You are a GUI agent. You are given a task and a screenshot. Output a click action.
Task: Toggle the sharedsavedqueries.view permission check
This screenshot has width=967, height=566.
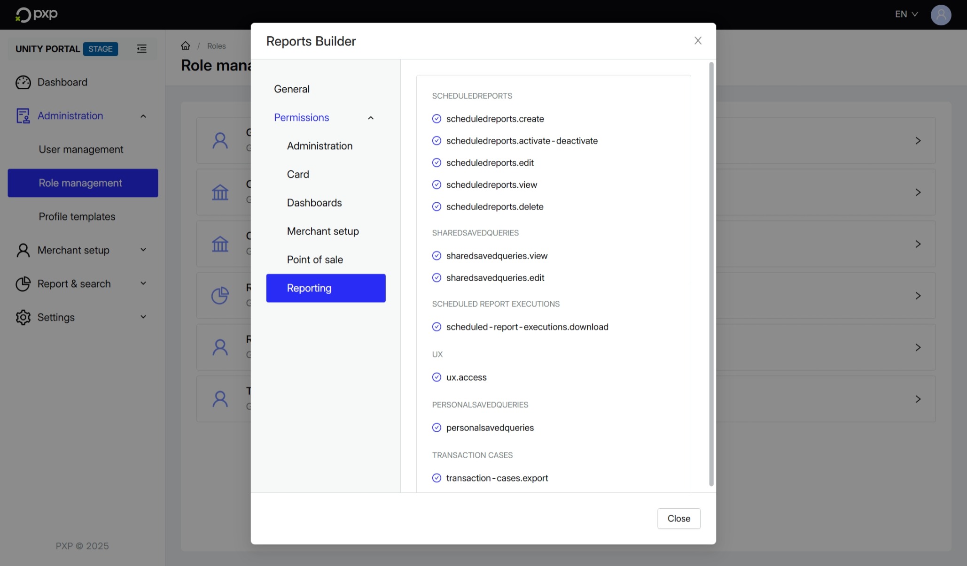tap(437, 256)
